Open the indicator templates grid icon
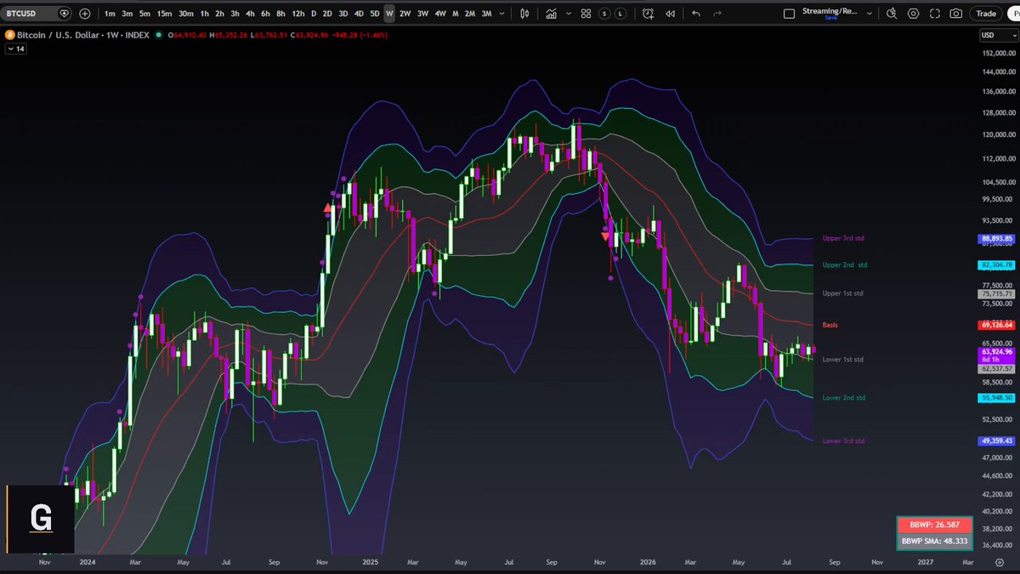This screenshot has width=1020, height=574. 586,14
